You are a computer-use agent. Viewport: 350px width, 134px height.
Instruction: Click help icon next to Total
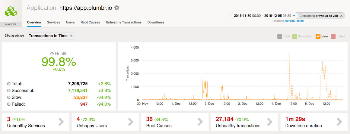[x=9, y=84]
